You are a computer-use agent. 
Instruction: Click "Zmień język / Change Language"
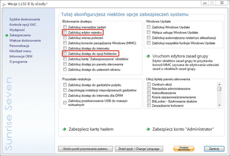pyautogui.click(x=139, y=149)
